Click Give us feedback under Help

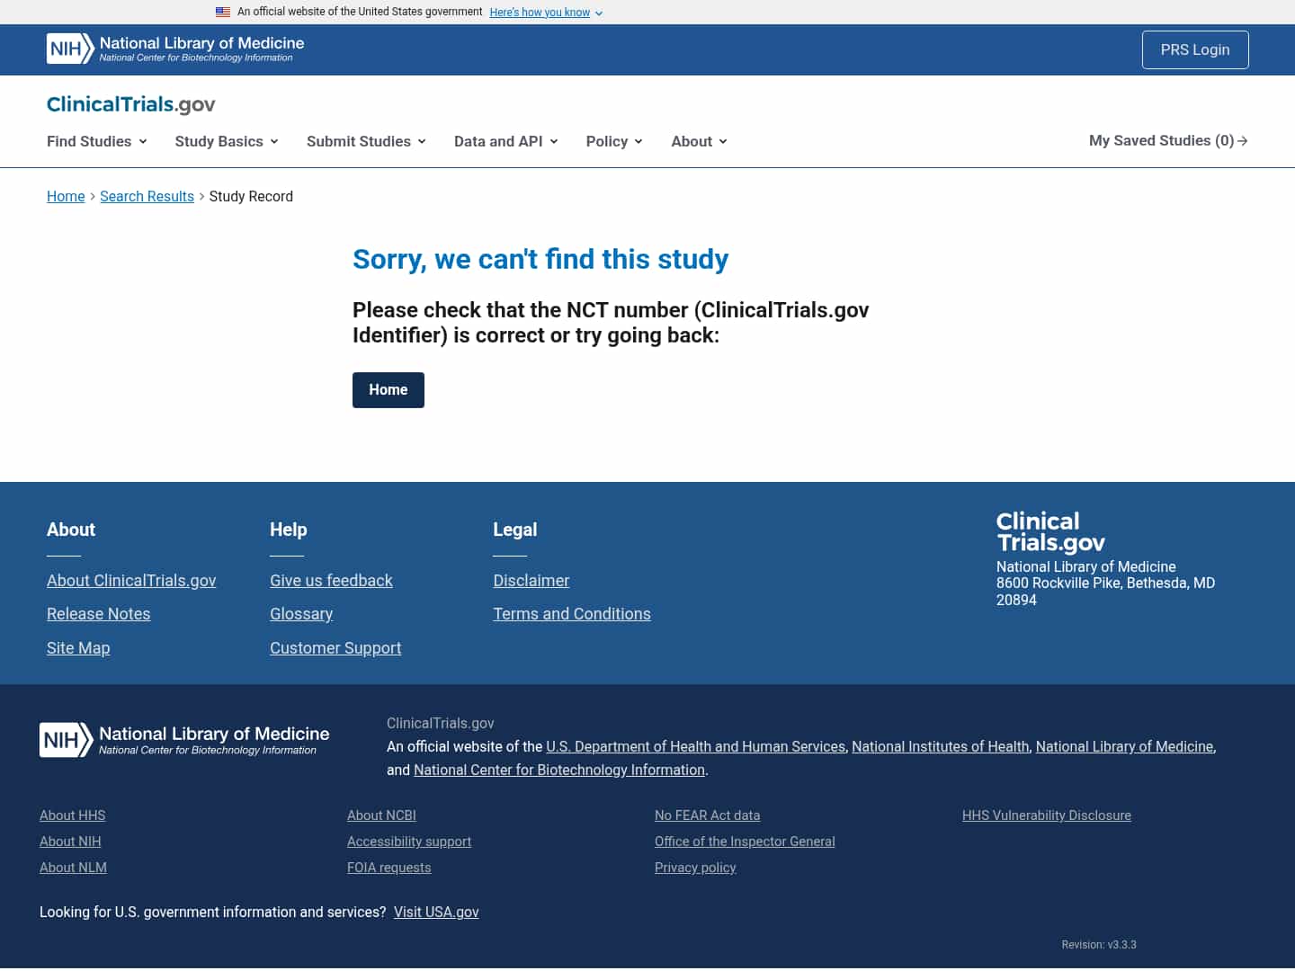click(331, 580)
